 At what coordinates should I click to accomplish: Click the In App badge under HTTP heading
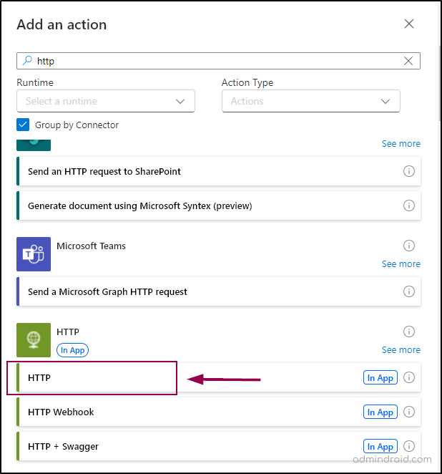(72, 350)
